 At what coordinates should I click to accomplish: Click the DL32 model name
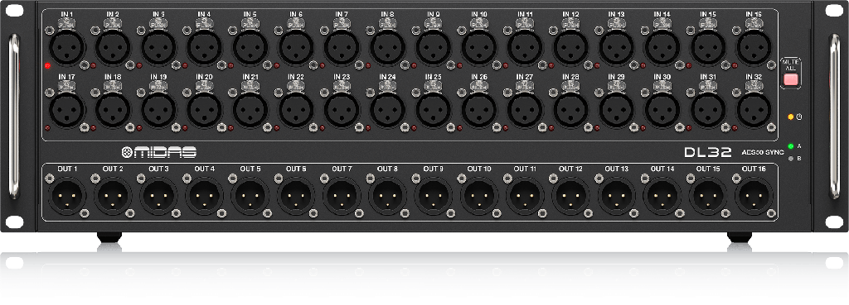coord(708,152)
